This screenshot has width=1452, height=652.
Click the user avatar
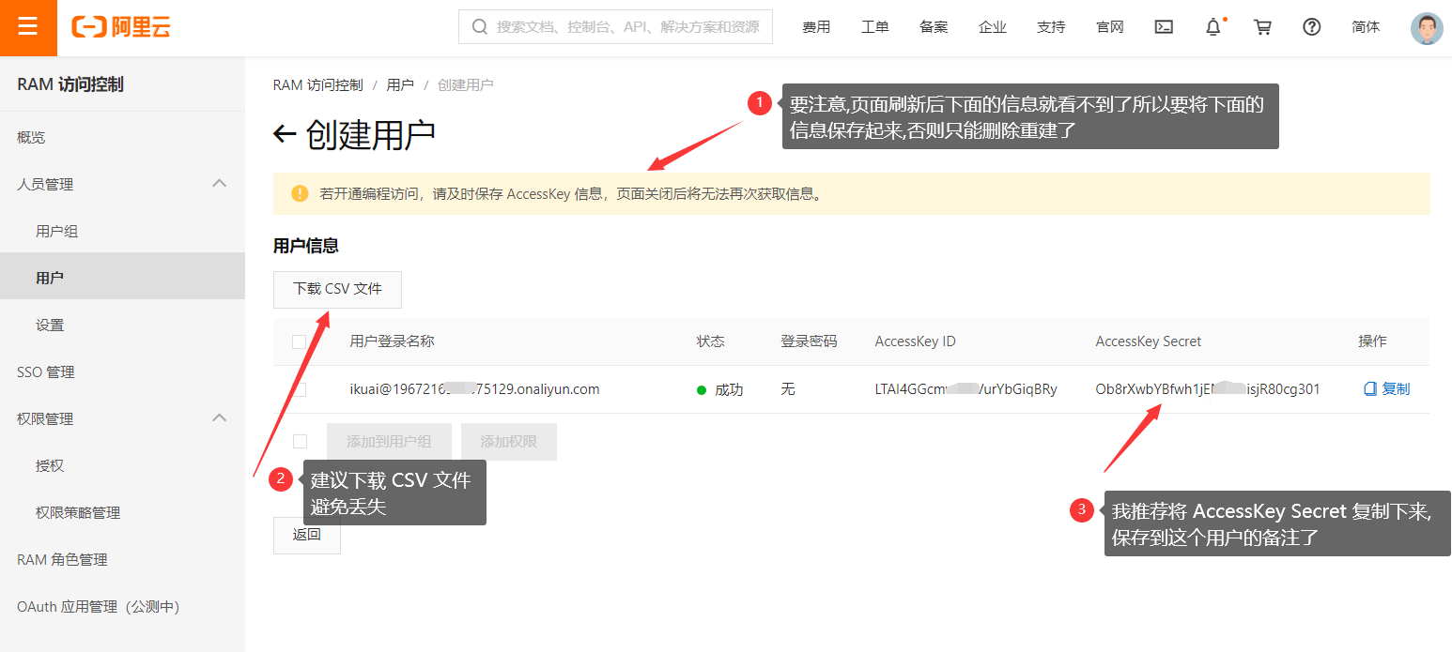point(1427,28)
